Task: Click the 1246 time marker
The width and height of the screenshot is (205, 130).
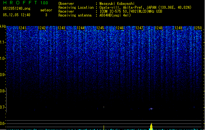Action: [x=120, y=28]
